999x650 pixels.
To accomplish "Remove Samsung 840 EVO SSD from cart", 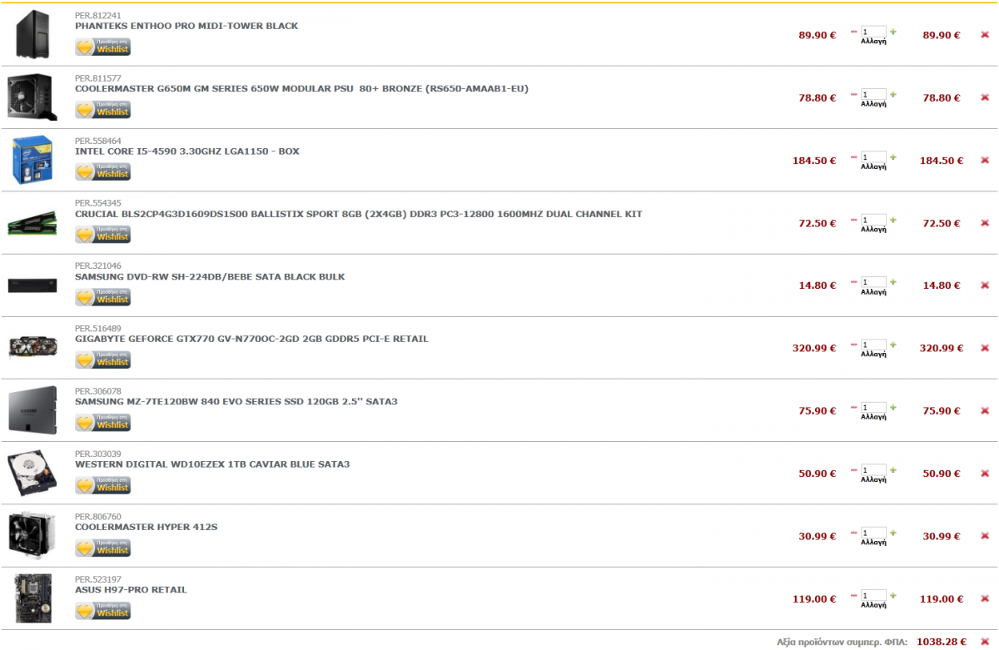I will 985,410.
